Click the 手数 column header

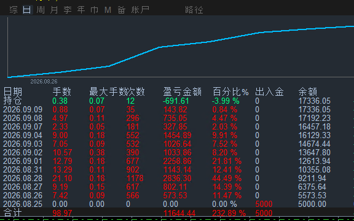click(61, 92)
